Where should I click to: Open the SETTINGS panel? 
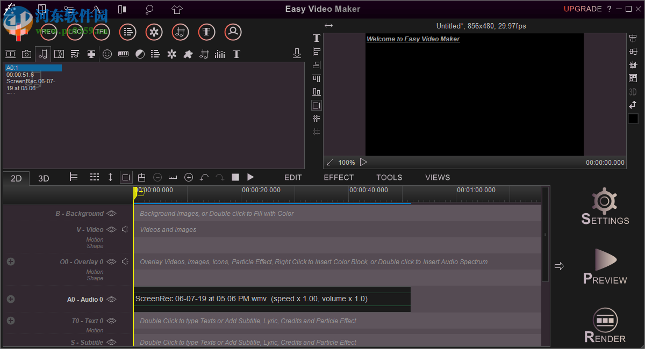[x=604, y=207]
